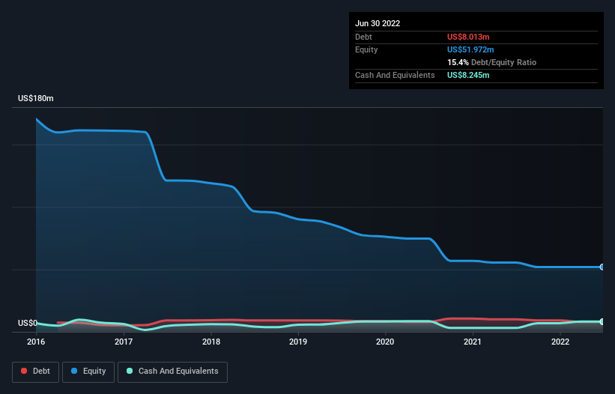Click the 2019 x-axis label
Viewport: 615px width, 394px height.
[298, 342]
